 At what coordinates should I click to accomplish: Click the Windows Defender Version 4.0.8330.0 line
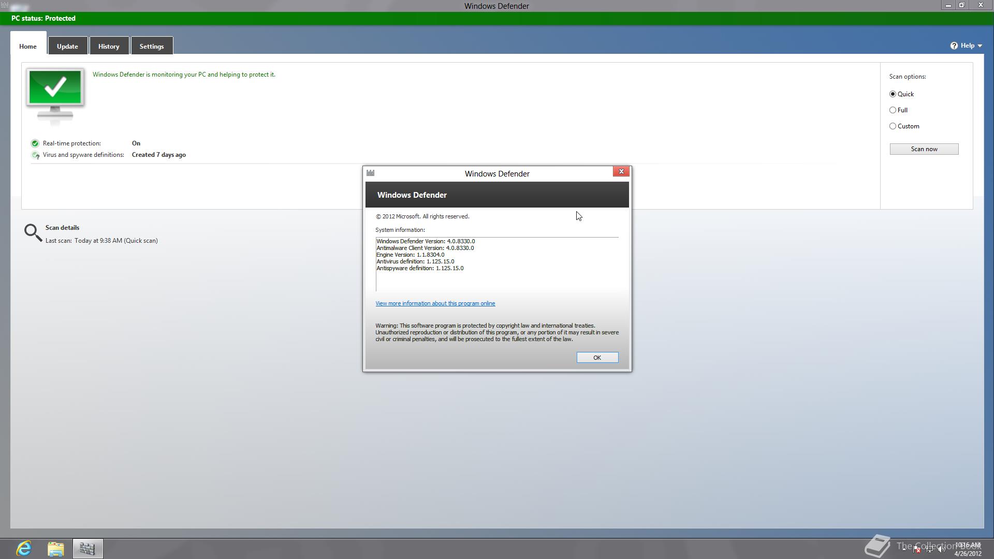click(426, 241)
